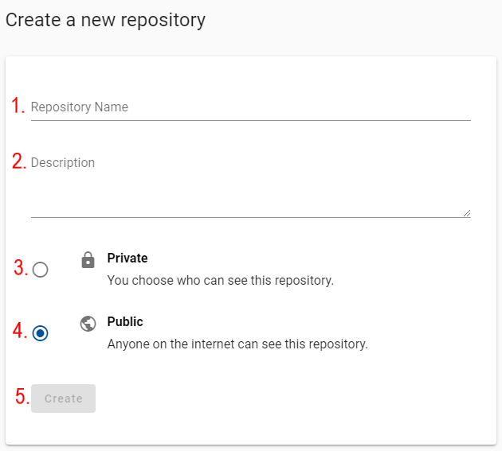Click the bold 'Private' label
The height and width of the screenshot is (451, 502).
click(x=127, y=258)
